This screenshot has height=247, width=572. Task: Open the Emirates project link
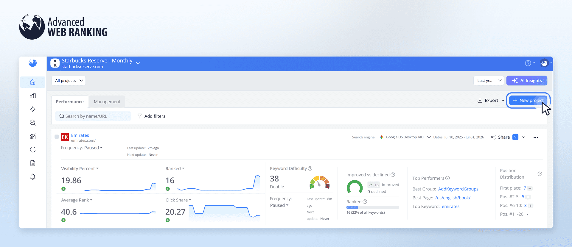pyautogui.click(x=80, y=135)
